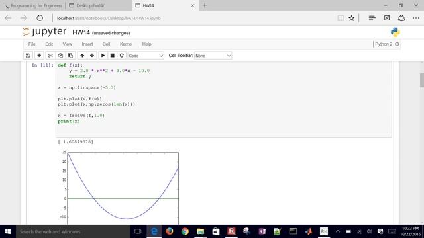Make a web note with the pen icon
Viewport: 424px width, 238px height.
tap(387, 18)
